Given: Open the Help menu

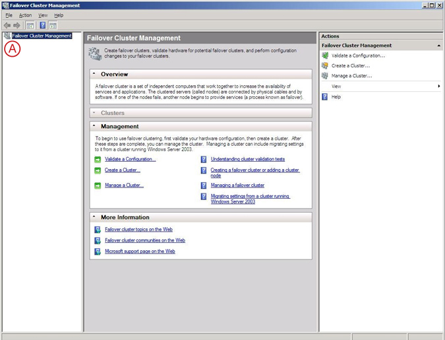Looking at the screenshot, I should (x=59, y=15).
